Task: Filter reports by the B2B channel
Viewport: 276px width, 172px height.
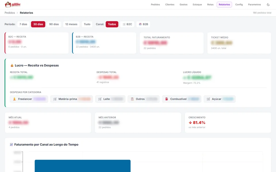Action: (x=143, y=24)
